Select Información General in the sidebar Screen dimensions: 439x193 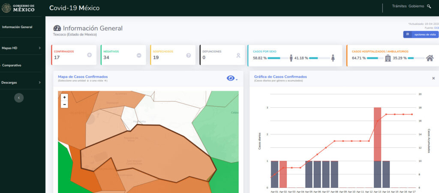tap(17, 27)
